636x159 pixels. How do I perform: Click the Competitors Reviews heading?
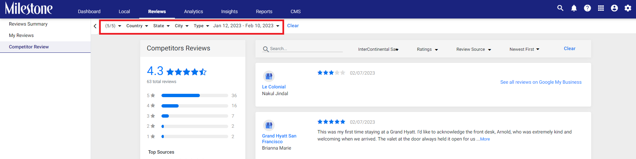pos(178,48)
